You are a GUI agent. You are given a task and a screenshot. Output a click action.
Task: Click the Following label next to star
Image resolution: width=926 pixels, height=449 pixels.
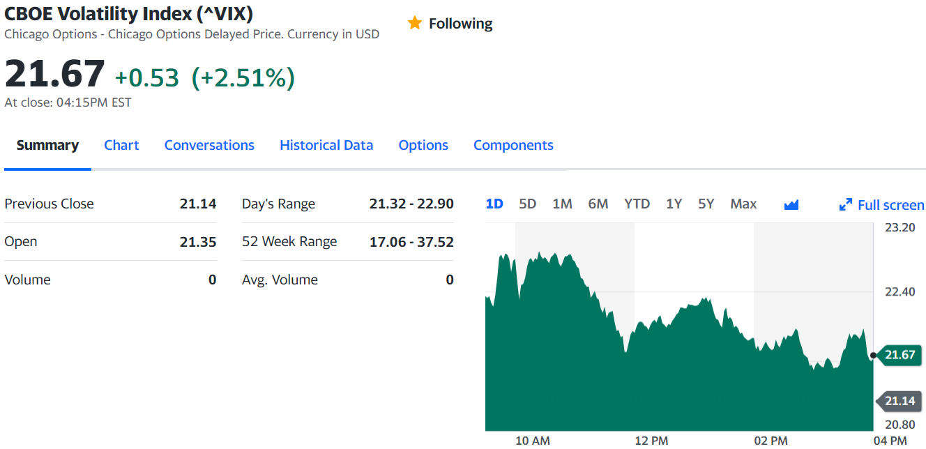coord(460,24)
